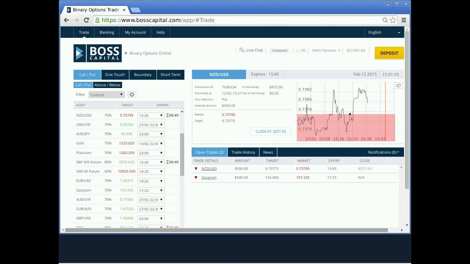This screenshot has height=264, width=470.
Task: Open the AUD/JPY expiry 23:00 dropdown
Action: tap(151, 134)
